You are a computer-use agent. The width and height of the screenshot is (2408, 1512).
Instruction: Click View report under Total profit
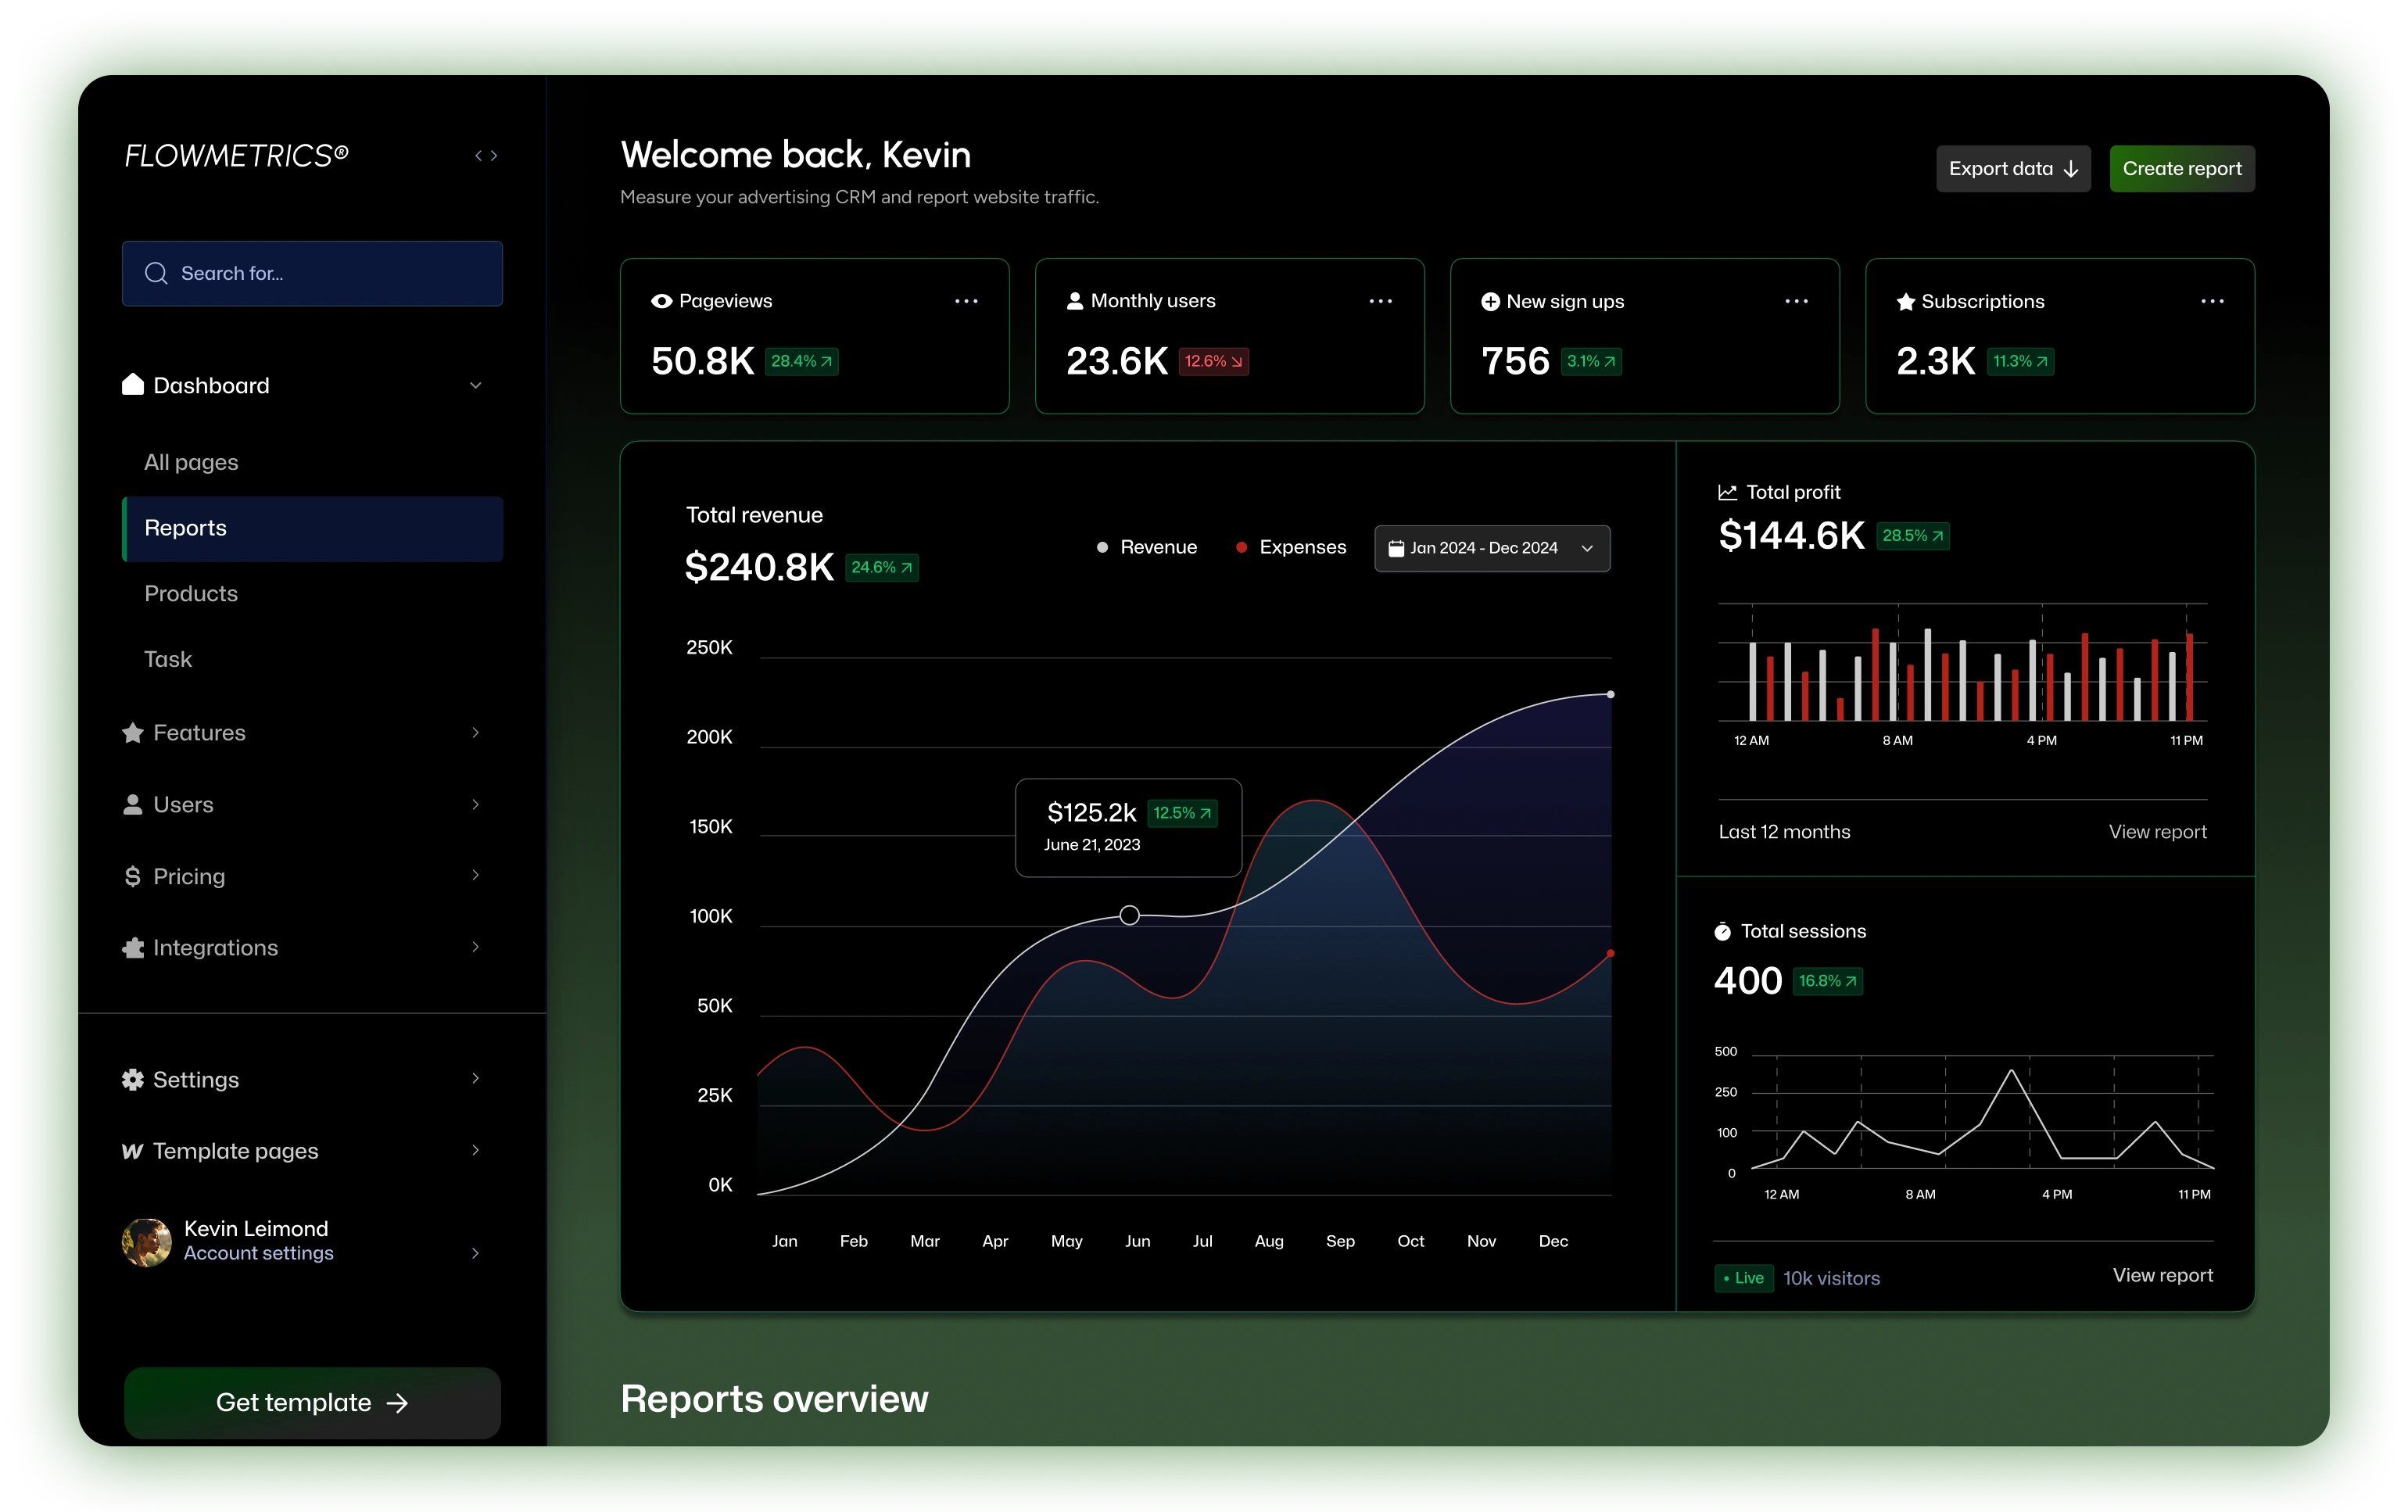[x=2157, y=832]
